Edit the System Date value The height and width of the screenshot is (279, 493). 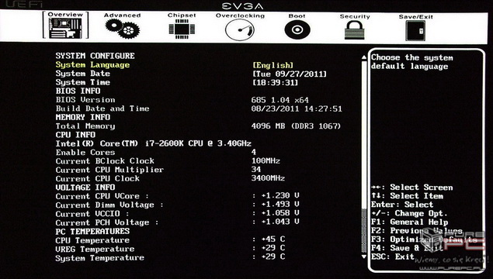click(x=290, y=74)
